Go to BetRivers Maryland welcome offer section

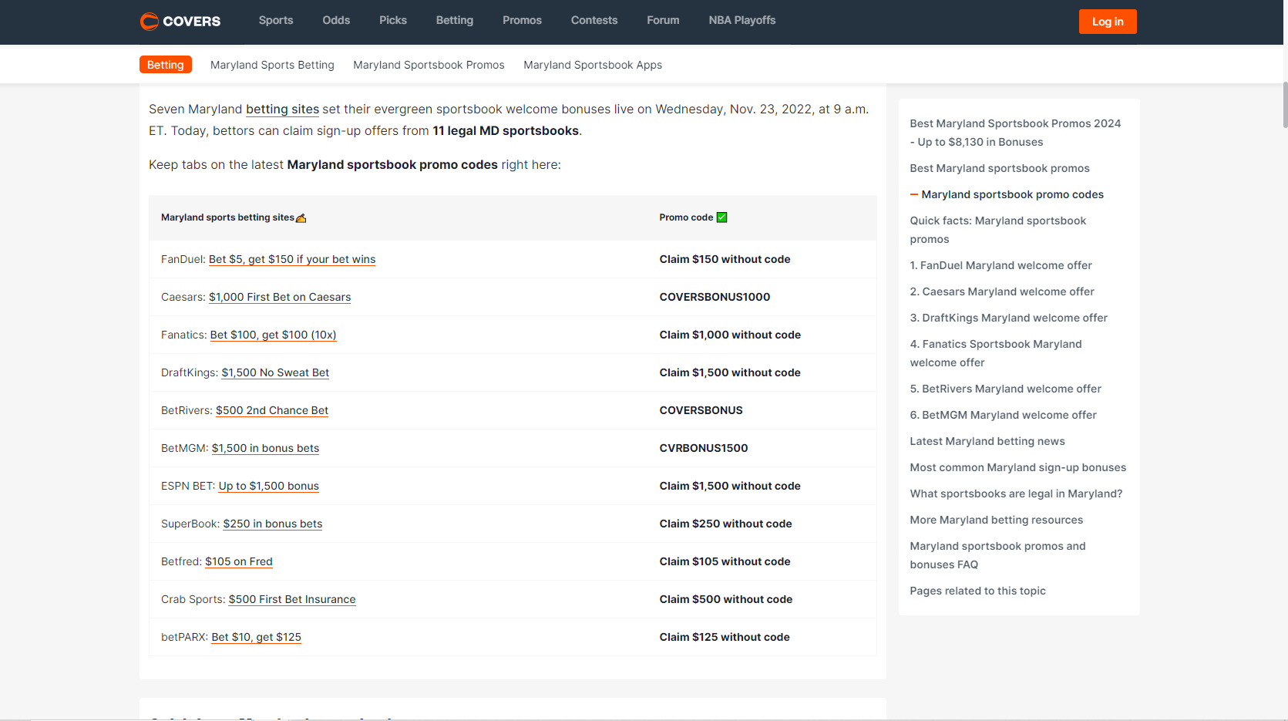pyautogui.click(x=1005, y=389)
